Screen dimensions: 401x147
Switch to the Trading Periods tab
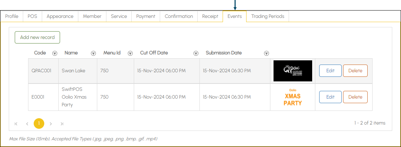[x=268, y=16]
